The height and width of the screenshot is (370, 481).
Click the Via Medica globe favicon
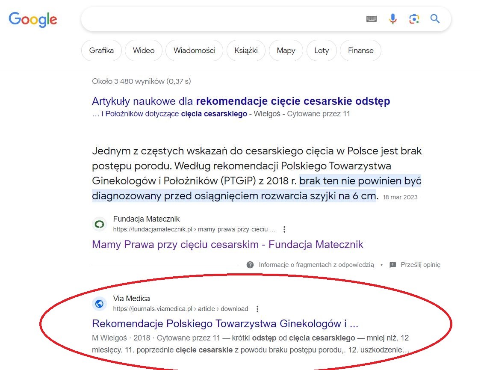click(99, 304)
